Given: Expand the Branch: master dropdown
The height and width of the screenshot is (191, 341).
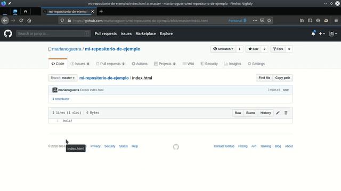Looking at the screenshot, I should (63, 78).
